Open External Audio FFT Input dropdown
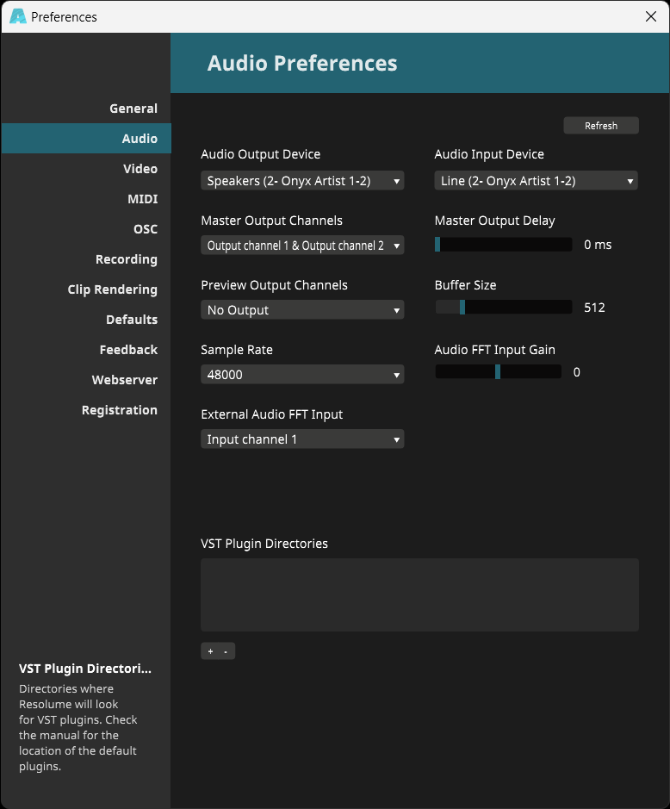Viewport: 670px width, 809px height. [x=302, y=439]
